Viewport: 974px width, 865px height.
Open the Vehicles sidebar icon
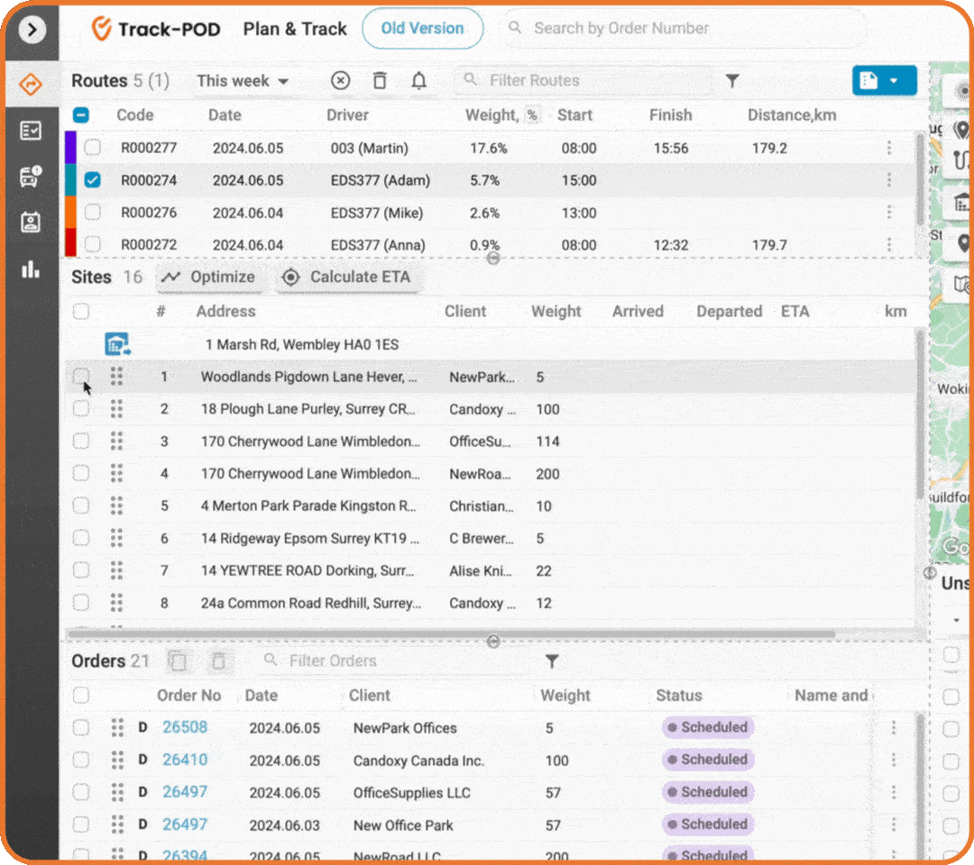pos(31,177)
